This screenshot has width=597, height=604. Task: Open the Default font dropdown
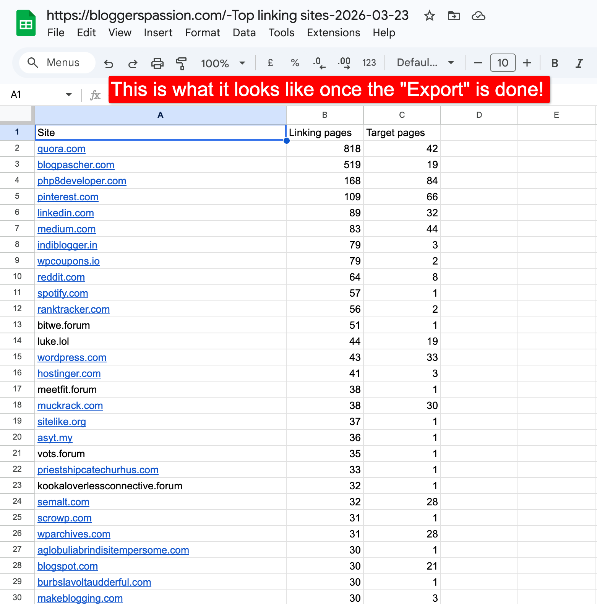tap(425, 63)
